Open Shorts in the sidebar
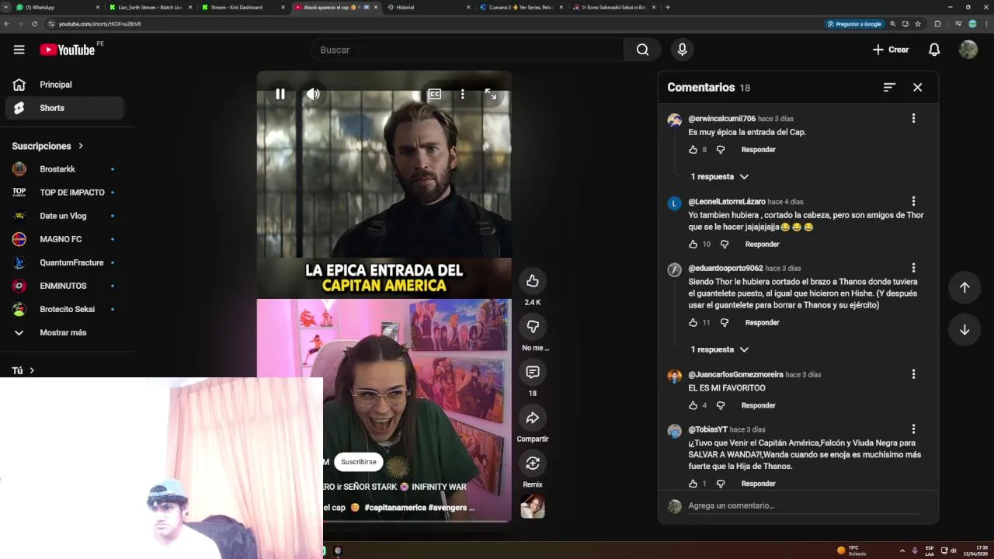Viewport: 994px width, 559px height. pyautogui.click(x=65, y=108)
